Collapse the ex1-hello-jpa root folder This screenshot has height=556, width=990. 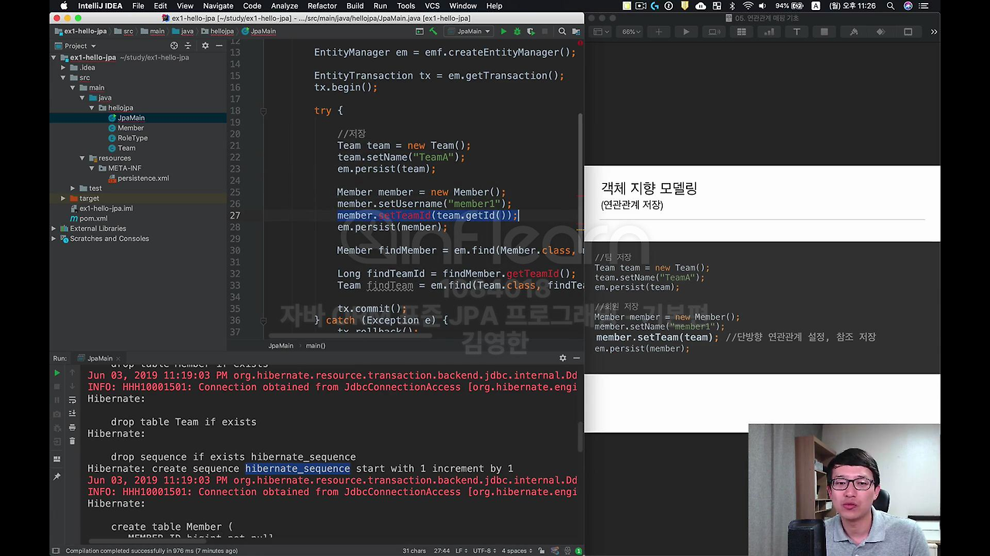coord(54,57)
